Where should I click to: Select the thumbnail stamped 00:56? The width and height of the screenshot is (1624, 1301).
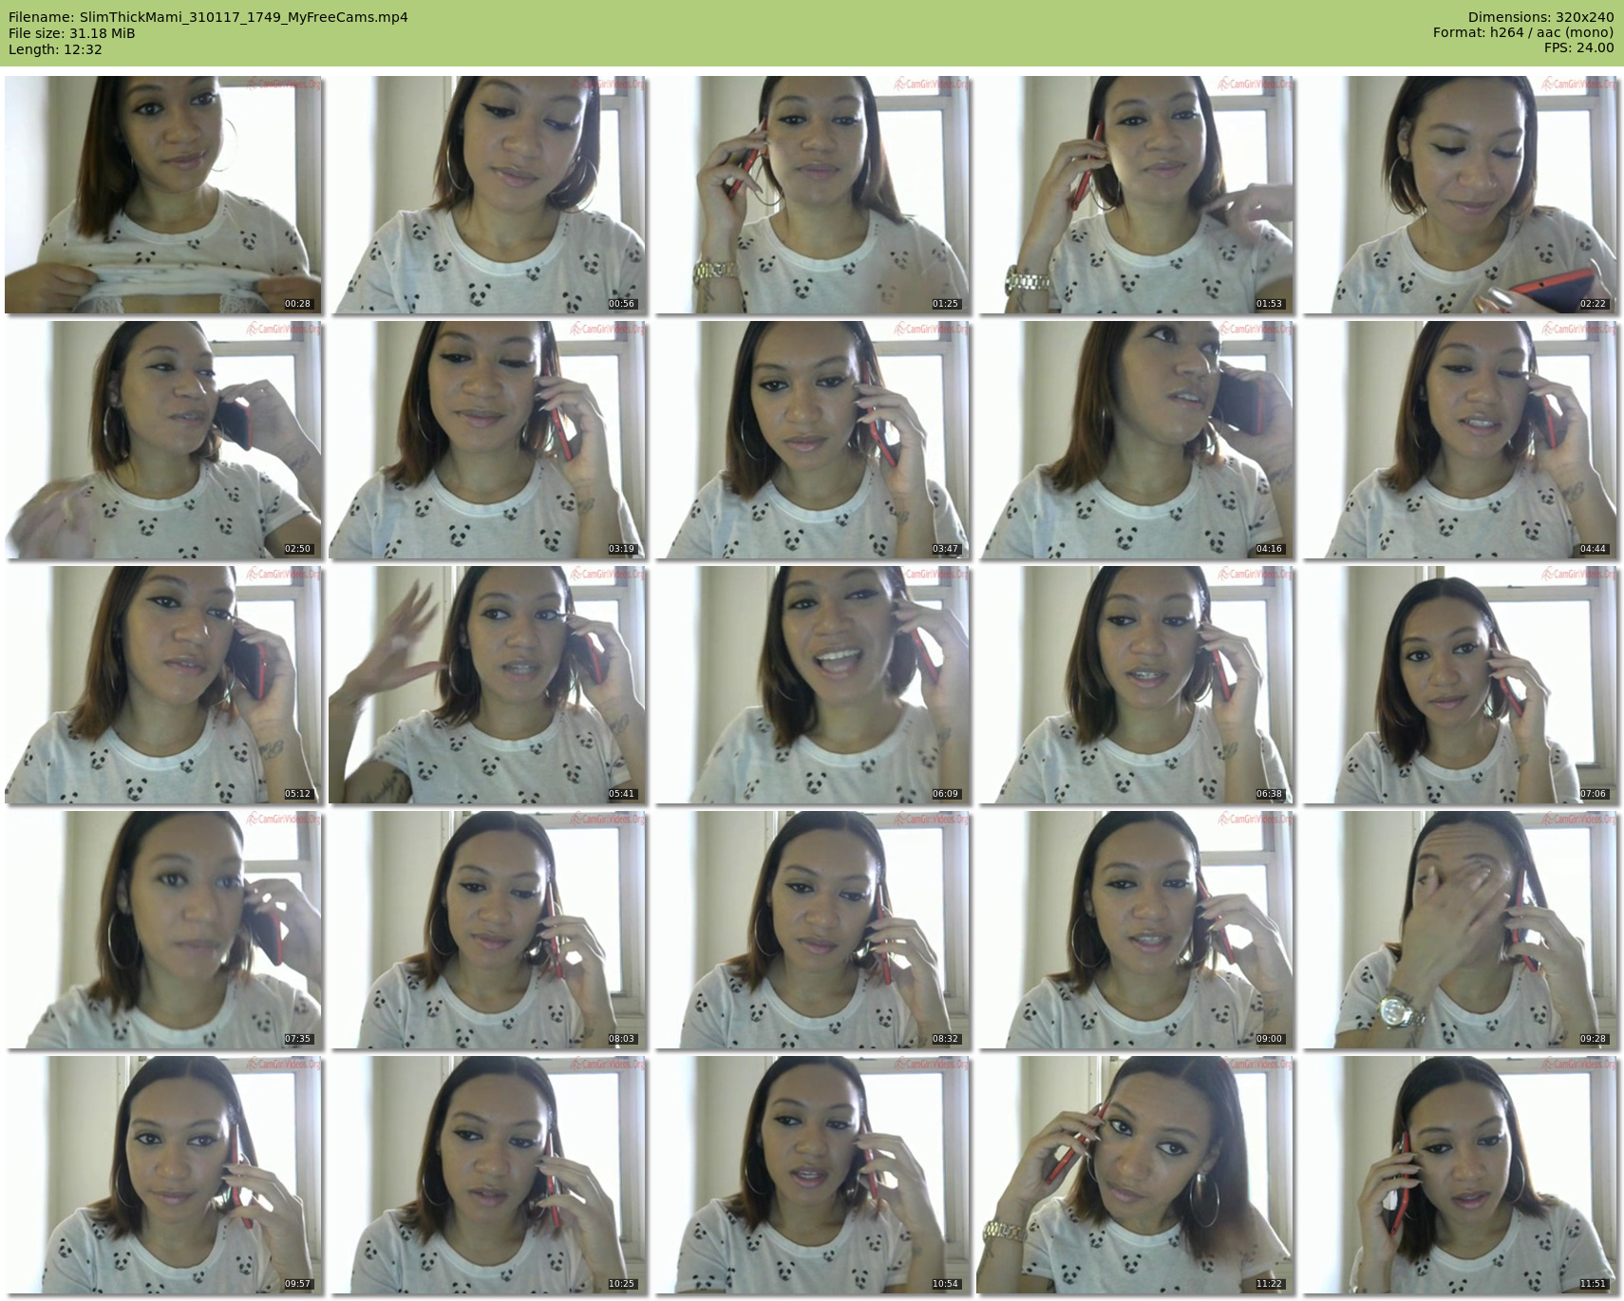(x=487, y=195)
